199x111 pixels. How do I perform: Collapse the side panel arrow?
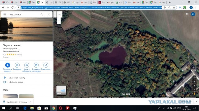point(55,14)
